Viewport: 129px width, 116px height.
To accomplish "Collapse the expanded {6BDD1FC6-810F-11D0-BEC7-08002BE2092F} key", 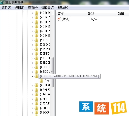I will pyautogui.click(x=32, y=76).
